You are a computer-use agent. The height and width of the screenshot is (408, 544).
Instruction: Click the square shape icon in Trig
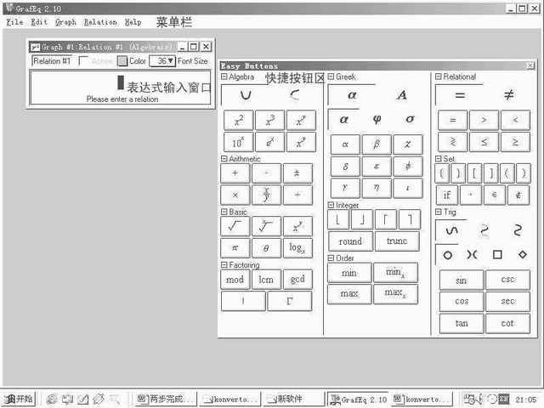(x=497, y=255)
